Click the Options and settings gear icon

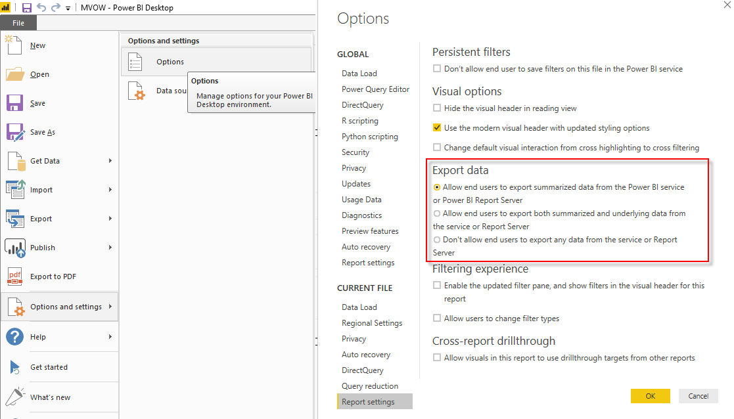pos(16,307)
